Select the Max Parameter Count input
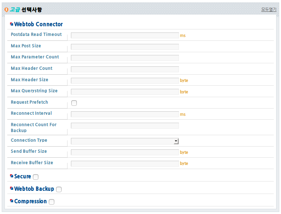The image size is (281, 214). click(x=125, y=58)
